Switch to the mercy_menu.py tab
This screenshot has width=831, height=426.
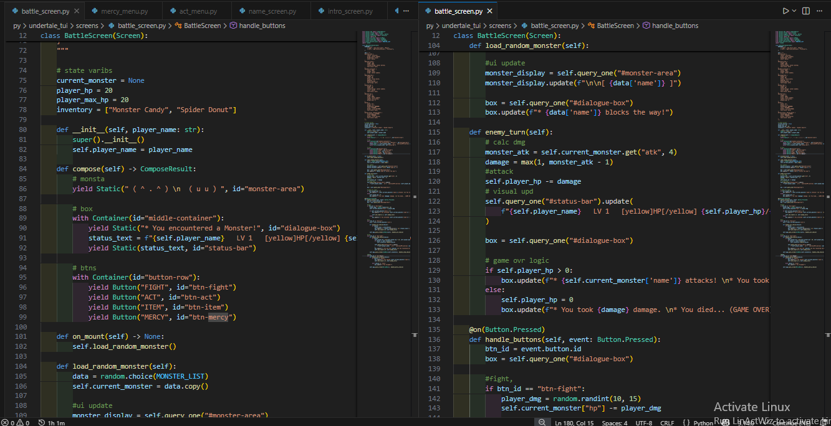(125, 11)
